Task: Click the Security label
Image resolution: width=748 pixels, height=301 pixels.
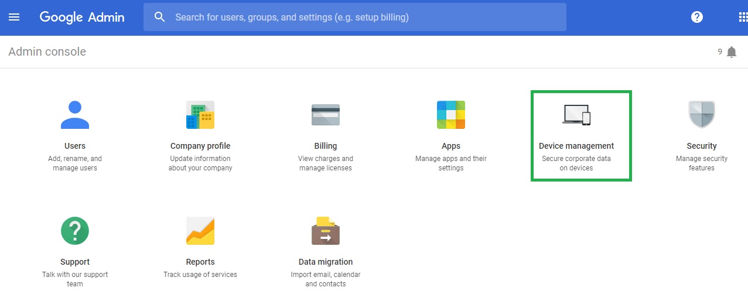Action: tap(702, 146)
